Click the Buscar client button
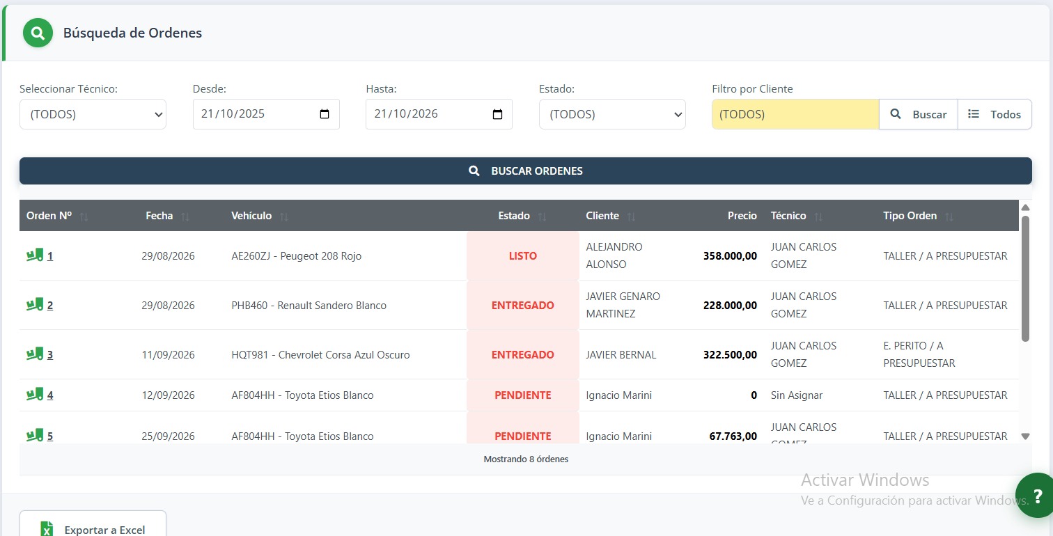Screen dimensions: 1053x536 pos(919,114)
